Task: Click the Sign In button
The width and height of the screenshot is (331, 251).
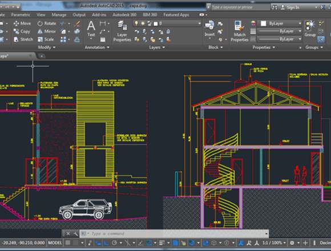Action: (x=290, y=7)
